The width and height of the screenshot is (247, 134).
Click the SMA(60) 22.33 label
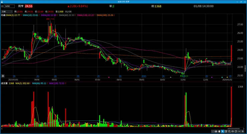point(67,15)
